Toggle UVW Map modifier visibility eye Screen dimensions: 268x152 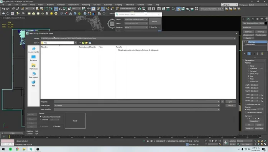point(244,42)
